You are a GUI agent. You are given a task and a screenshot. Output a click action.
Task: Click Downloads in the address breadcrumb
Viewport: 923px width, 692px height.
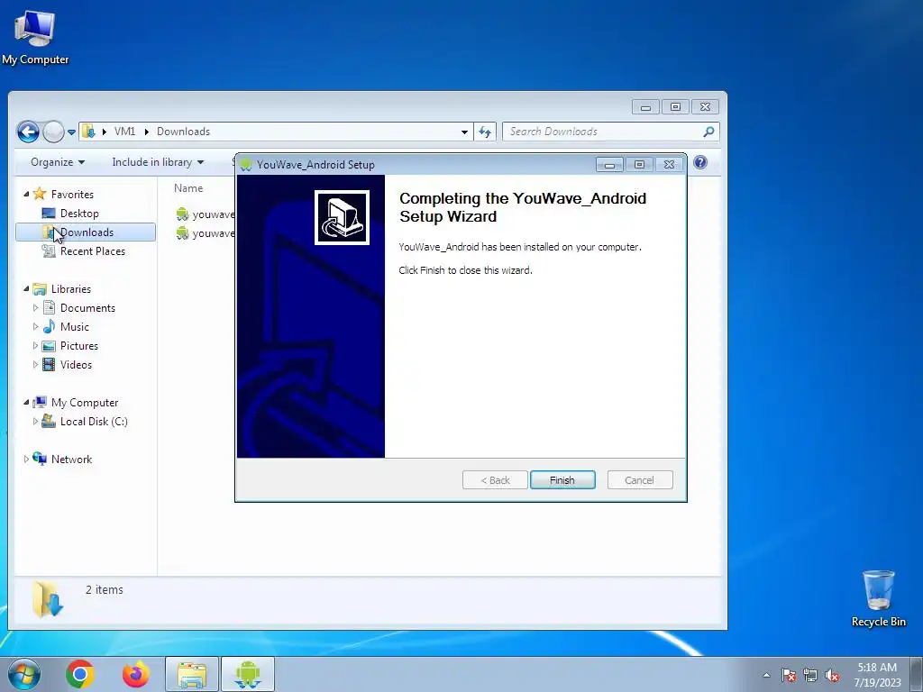pos(183,132)
